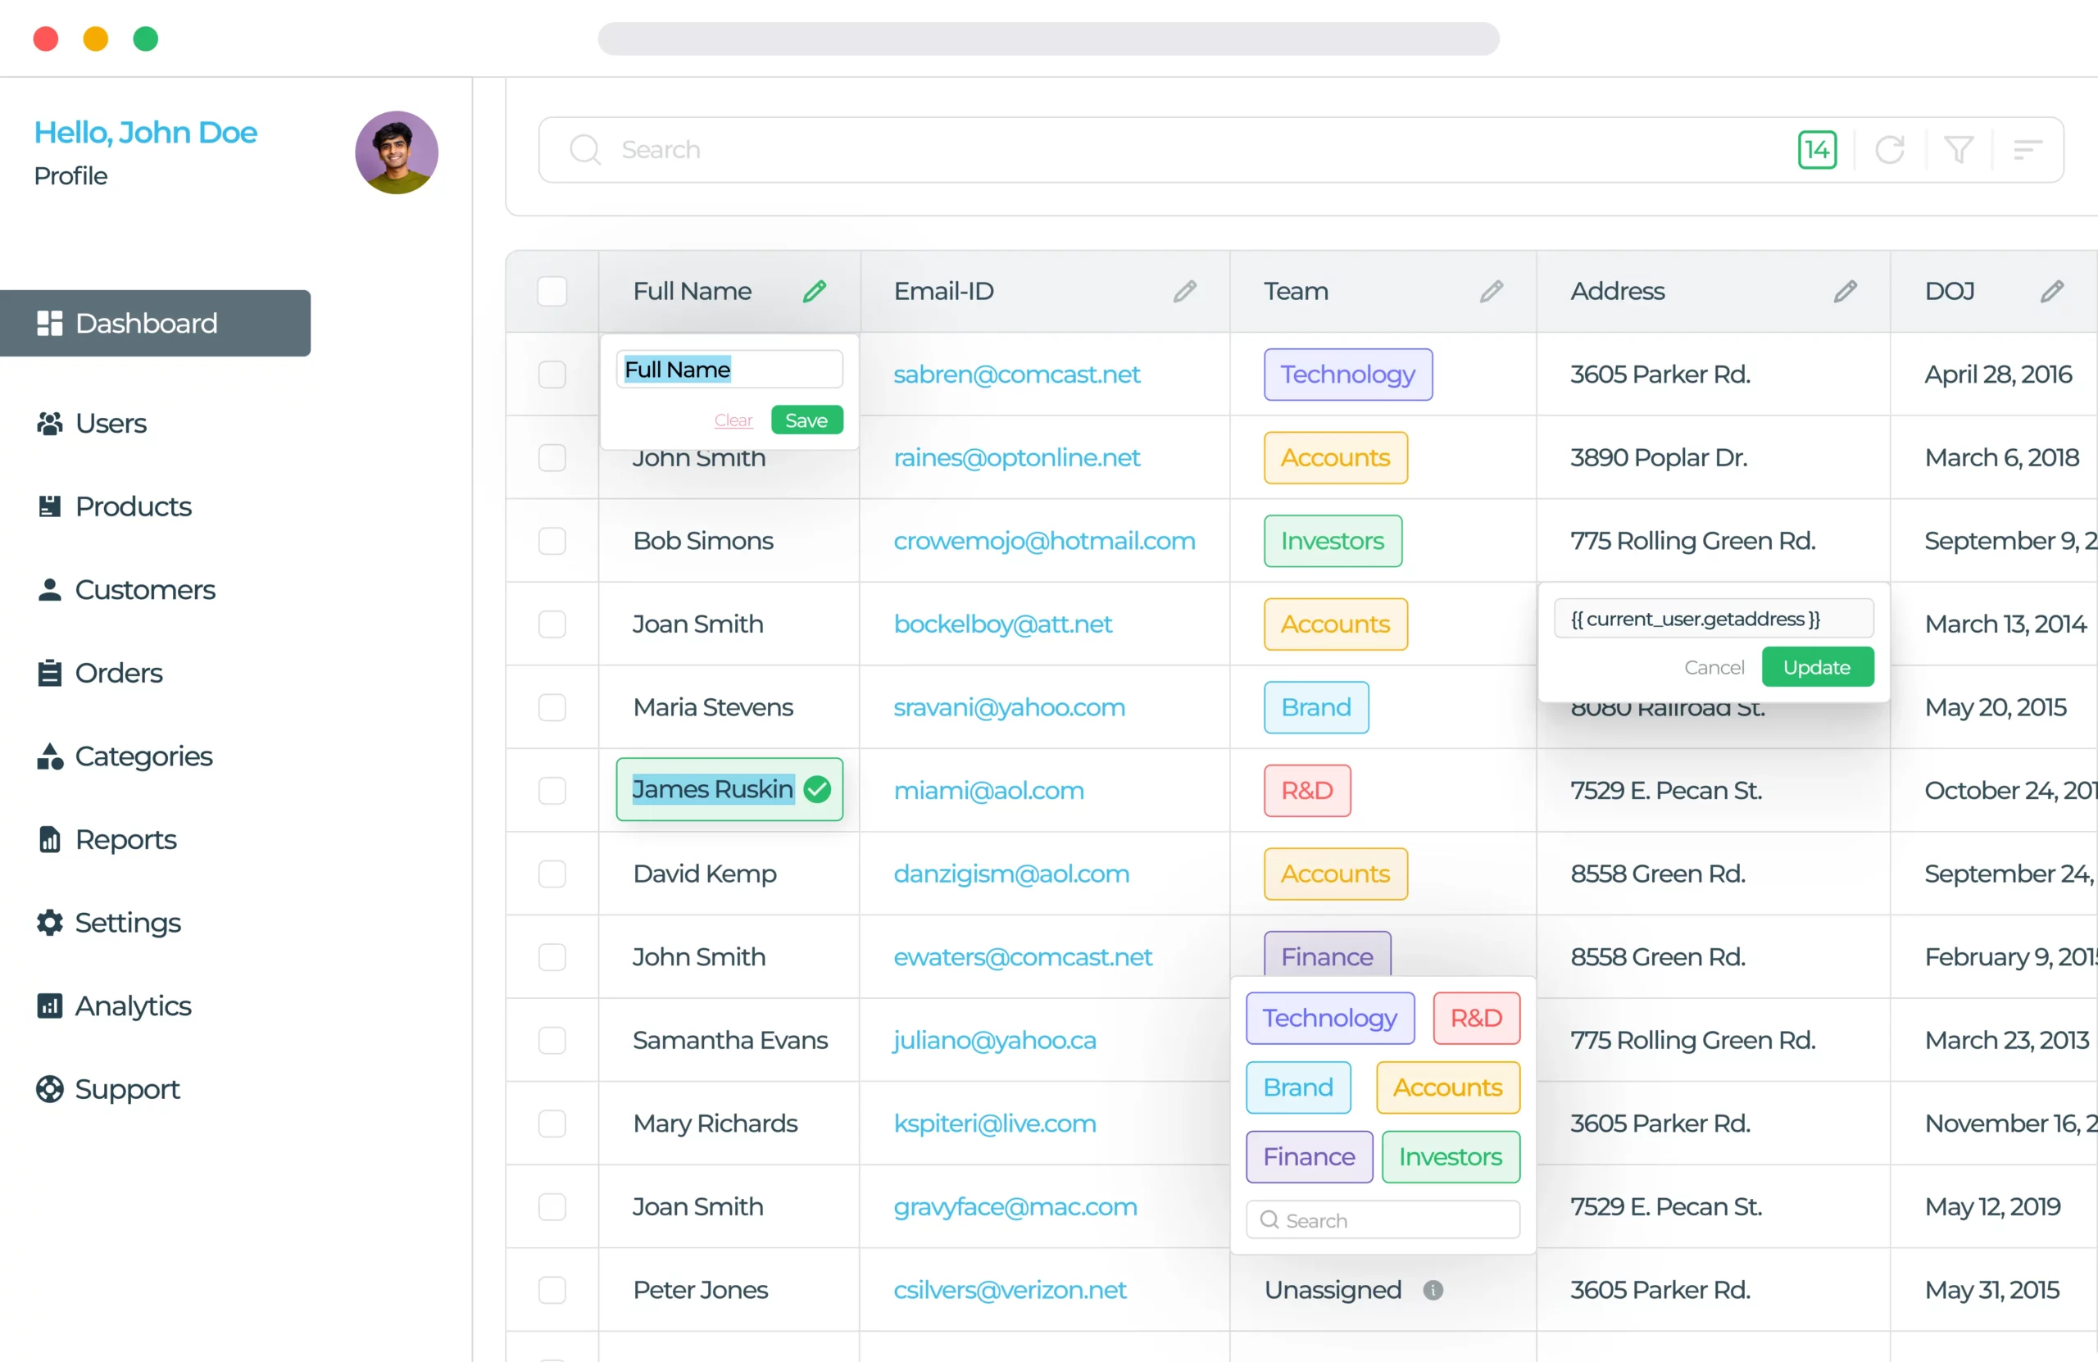Viewport: 2098px width, 1362px height.
Task: Open the filter funnel icon
Action: pyautogui.click(x=1958, y=150)
